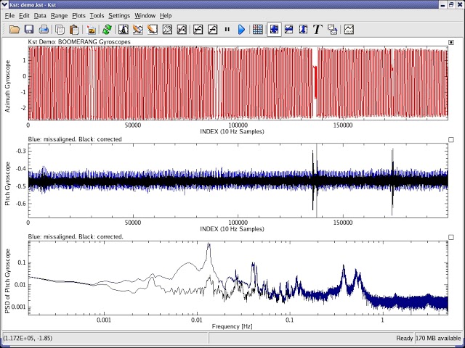Viewport: 465px width, 348px height.
Task: Toggle maximize box of PSD plot
Action: (x=451, y=237)
